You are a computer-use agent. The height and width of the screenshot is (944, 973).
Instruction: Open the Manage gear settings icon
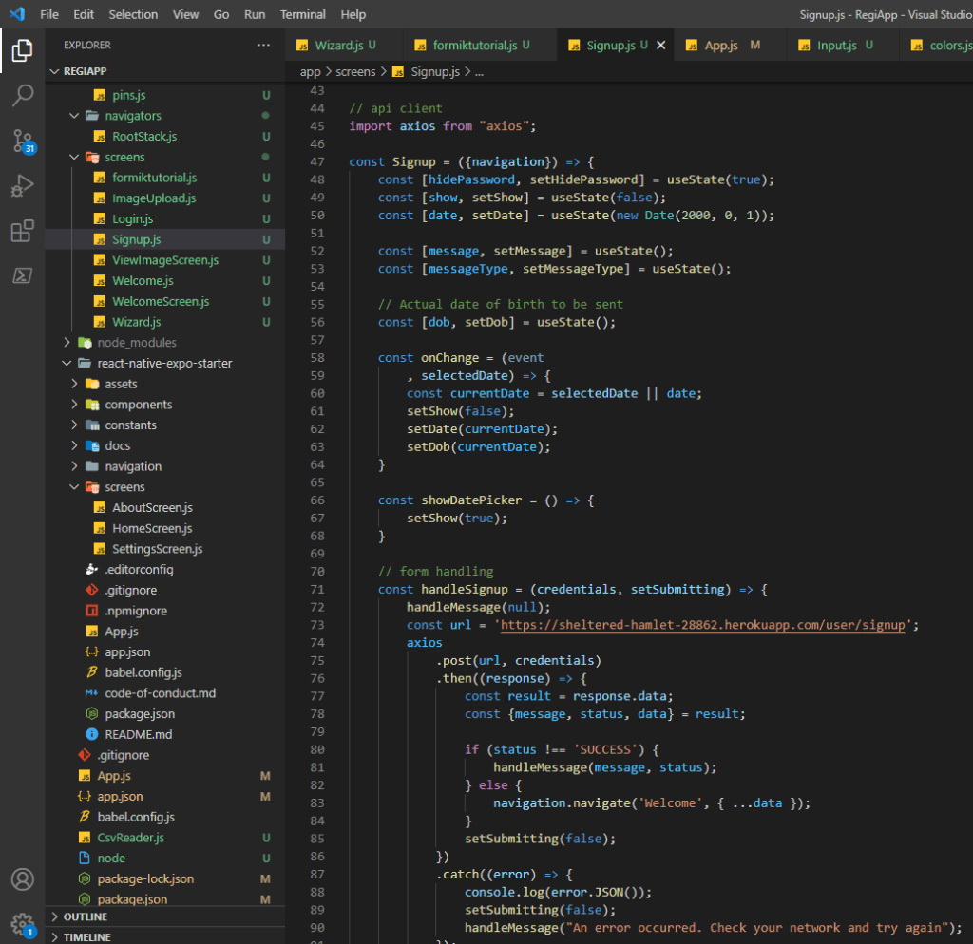[x=22, y=923]
